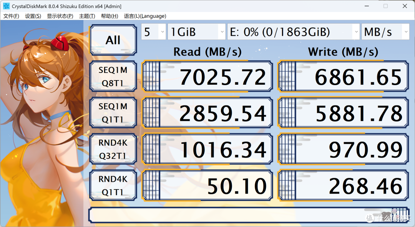Run the SEQ1M Q8T1 test

point(113,76)
